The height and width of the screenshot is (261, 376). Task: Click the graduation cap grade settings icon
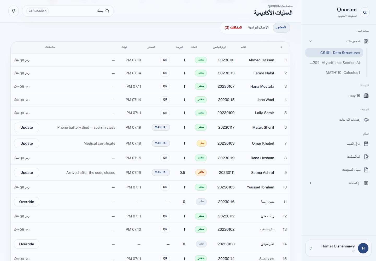point(366,120)
